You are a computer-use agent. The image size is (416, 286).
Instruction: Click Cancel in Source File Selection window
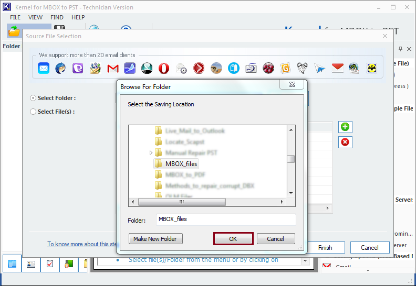[370, 248]
